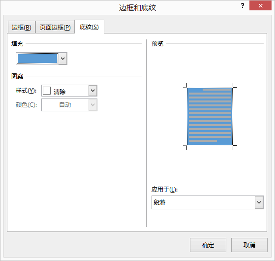Image resolution: width=275 pixels, height=261 pixels.
Task: Close the 边框和底纹 dialog
Action: pyautogui.click(x=260, y=5)
